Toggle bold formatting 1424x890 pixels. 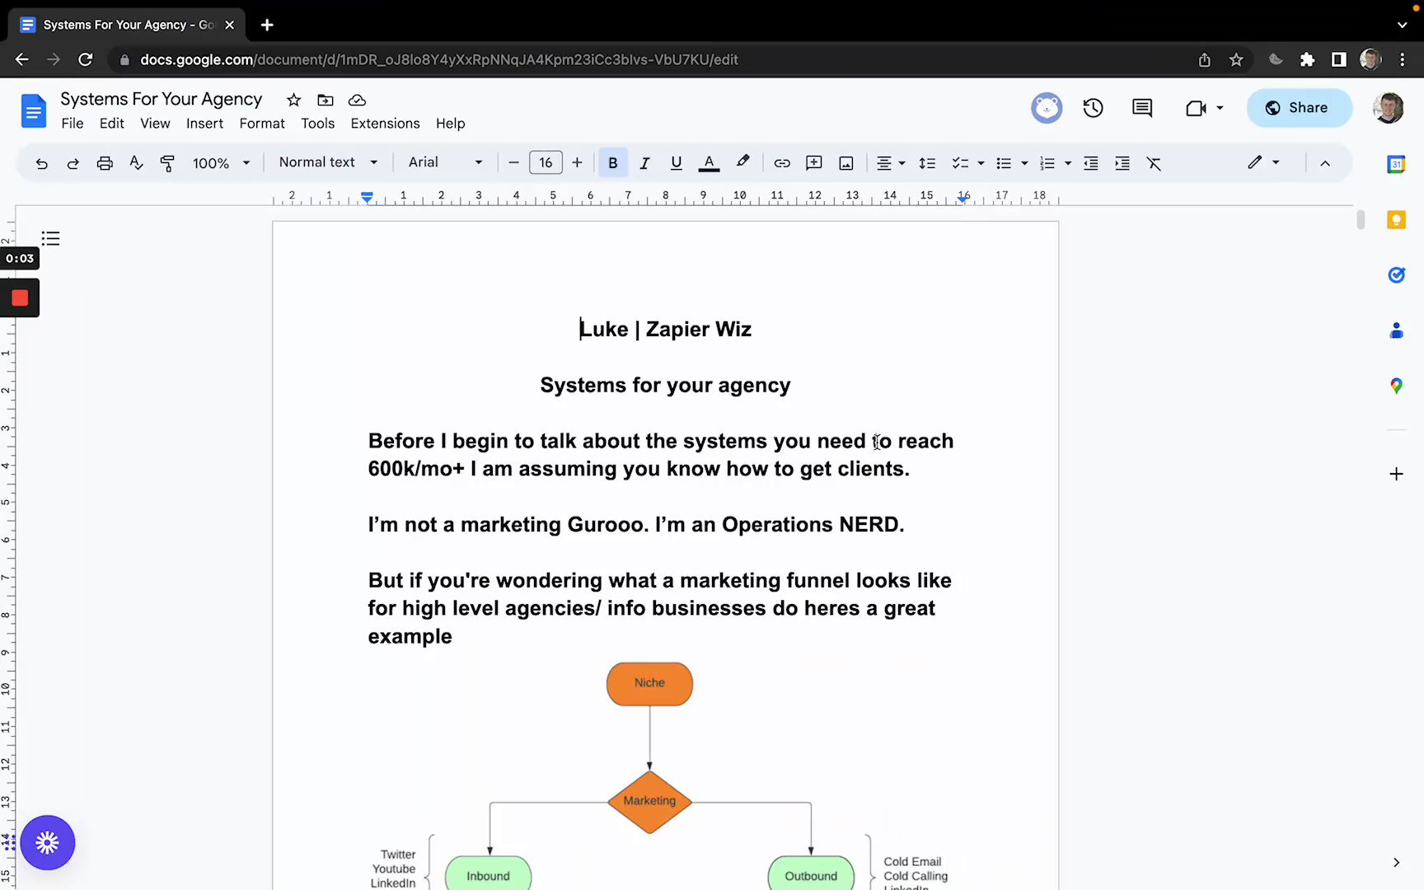tap(612, 162)
